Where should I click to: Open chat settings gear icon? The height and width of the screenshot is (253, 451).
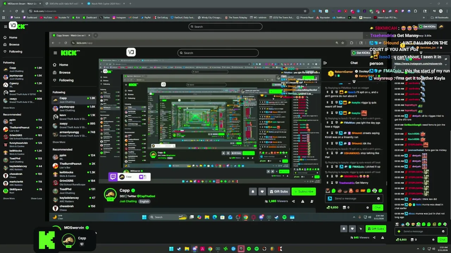433,240
